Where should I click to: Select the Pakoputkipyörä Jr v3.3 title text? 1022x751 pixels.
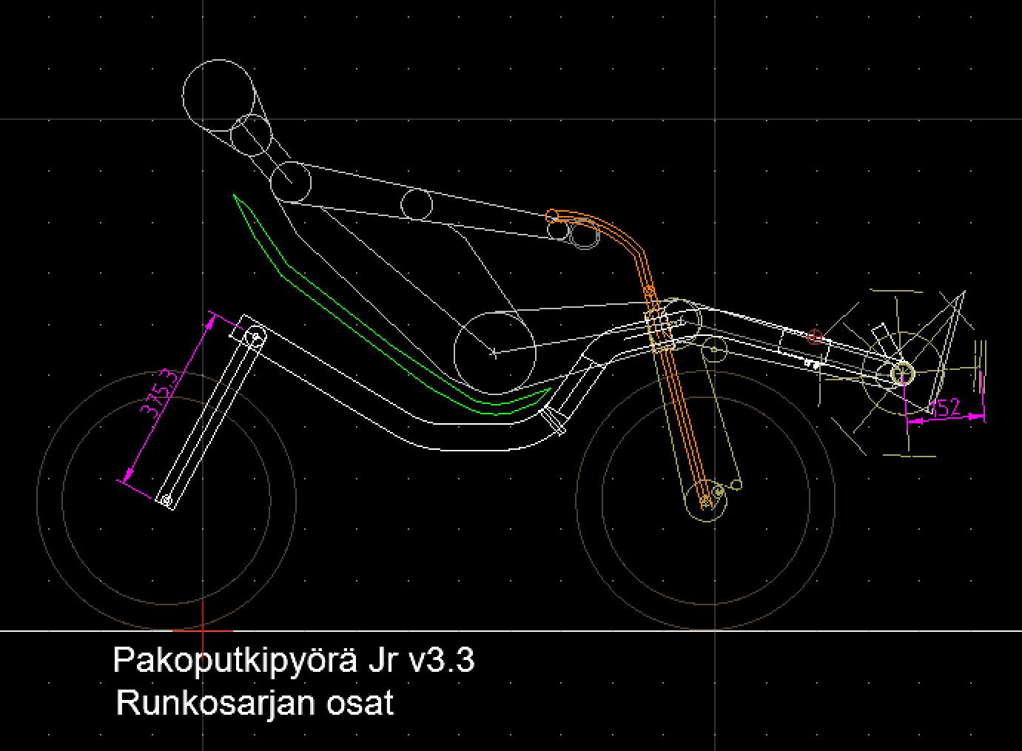tap(293, 659)
